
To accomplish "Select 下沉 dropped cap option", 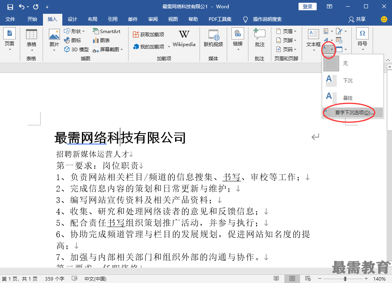I will click(x=353, y=81).
